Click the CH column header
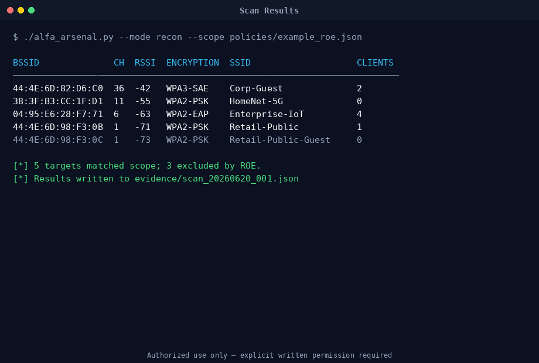Image resolution: width=539 pixels, height=363 pixels. [119, 63]
